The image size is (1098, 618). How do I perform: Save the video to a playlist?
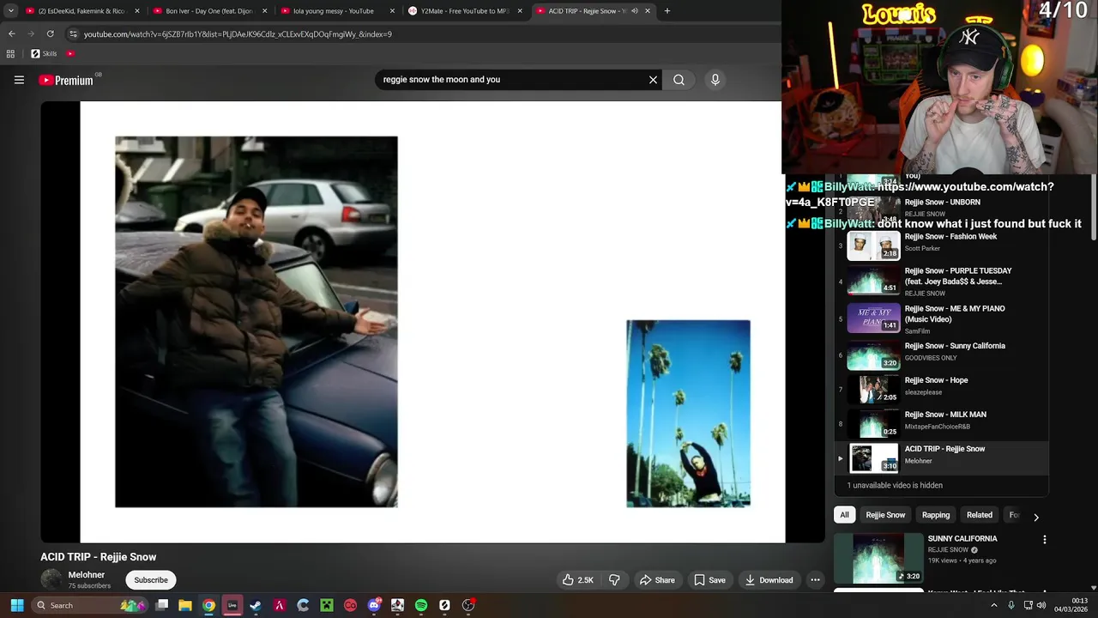point(709,580)
